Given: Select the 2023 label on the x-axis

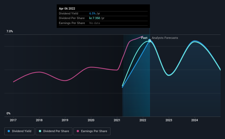Looking at the screenshot, I should (169, 120).
